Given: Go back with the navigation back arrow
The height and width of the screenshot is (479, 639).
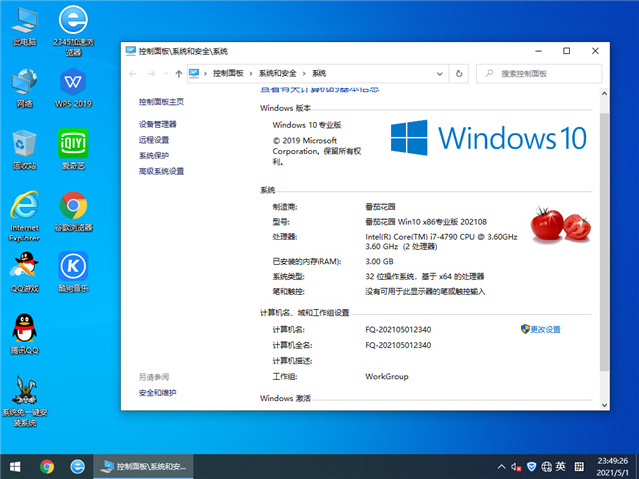Looking at the screenshot, I should [x=133, y=74].
